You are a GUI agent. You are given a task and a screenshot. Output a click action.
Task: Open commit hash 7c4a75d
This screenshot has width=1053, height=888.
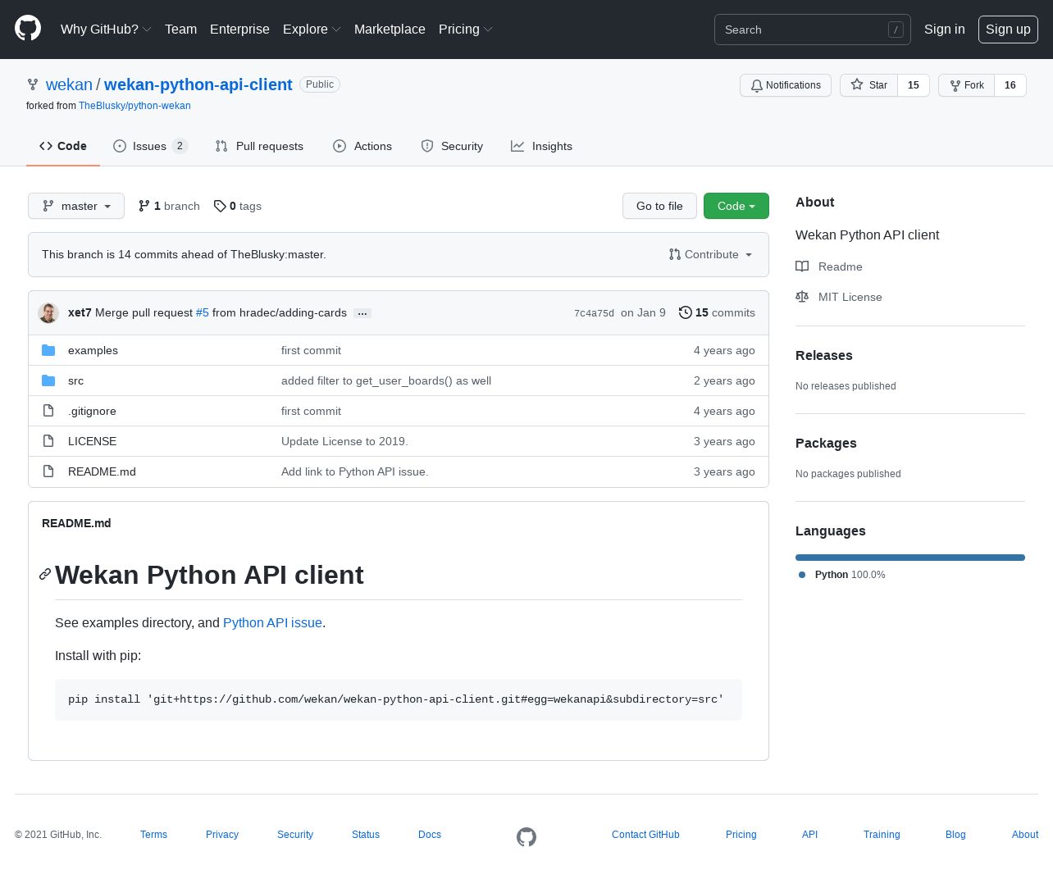pos(594,313)
